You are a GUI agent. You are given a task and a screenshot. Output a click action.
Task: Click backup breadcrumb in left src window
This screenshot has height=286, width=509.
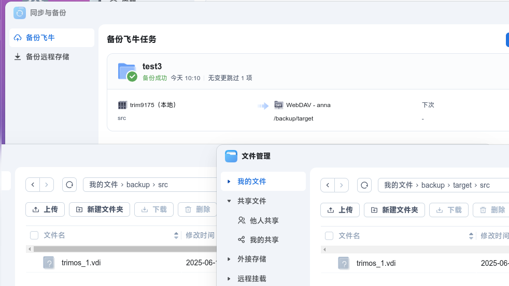pos(138,185)
